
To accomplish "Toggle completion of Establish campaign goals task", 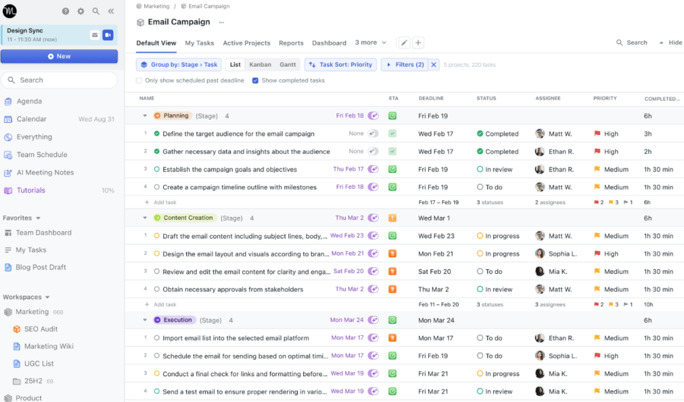I will pos(157,170).
